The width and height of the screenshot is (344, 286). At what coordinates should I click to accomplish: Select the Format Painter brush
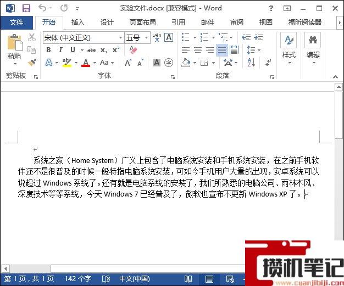click(32, 62)
